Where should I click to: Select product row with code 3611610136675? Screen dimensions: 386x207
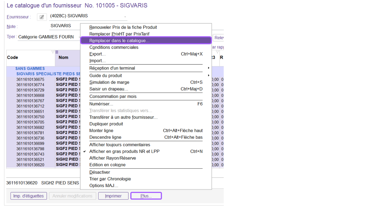coord(30,79)
